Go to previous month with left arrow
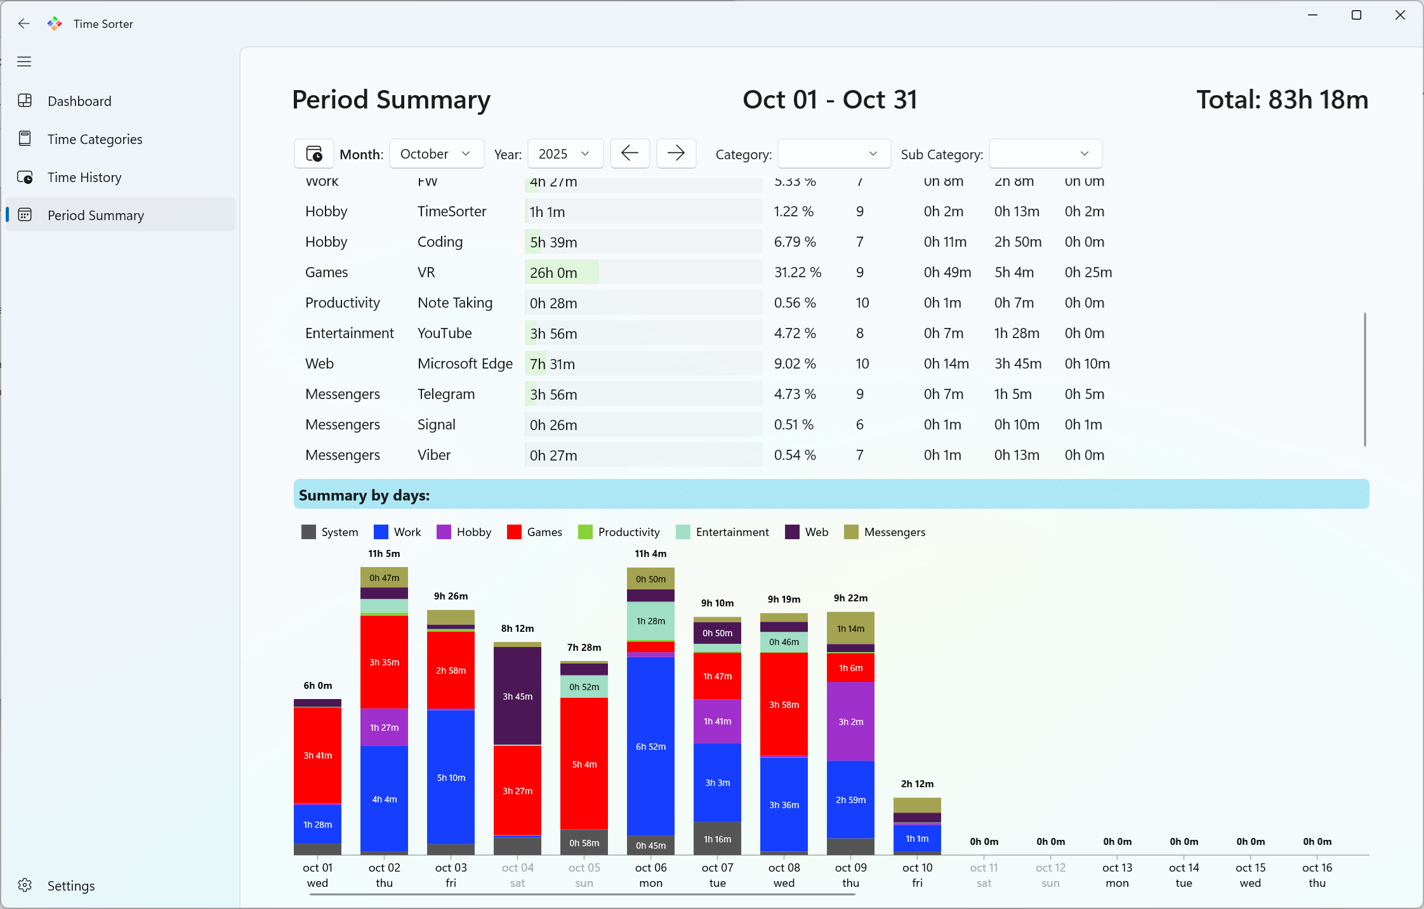Screen dimensions: 1424x909 630,154
